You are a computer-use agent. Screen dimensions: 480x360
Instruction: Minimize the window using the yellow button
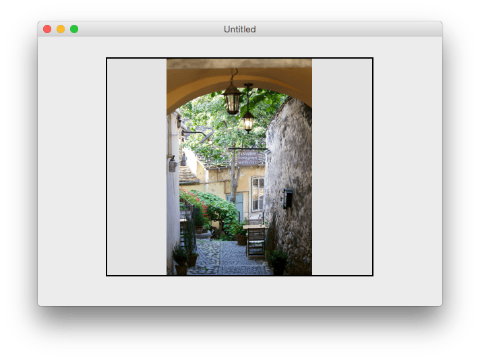[x=61, y=29]
